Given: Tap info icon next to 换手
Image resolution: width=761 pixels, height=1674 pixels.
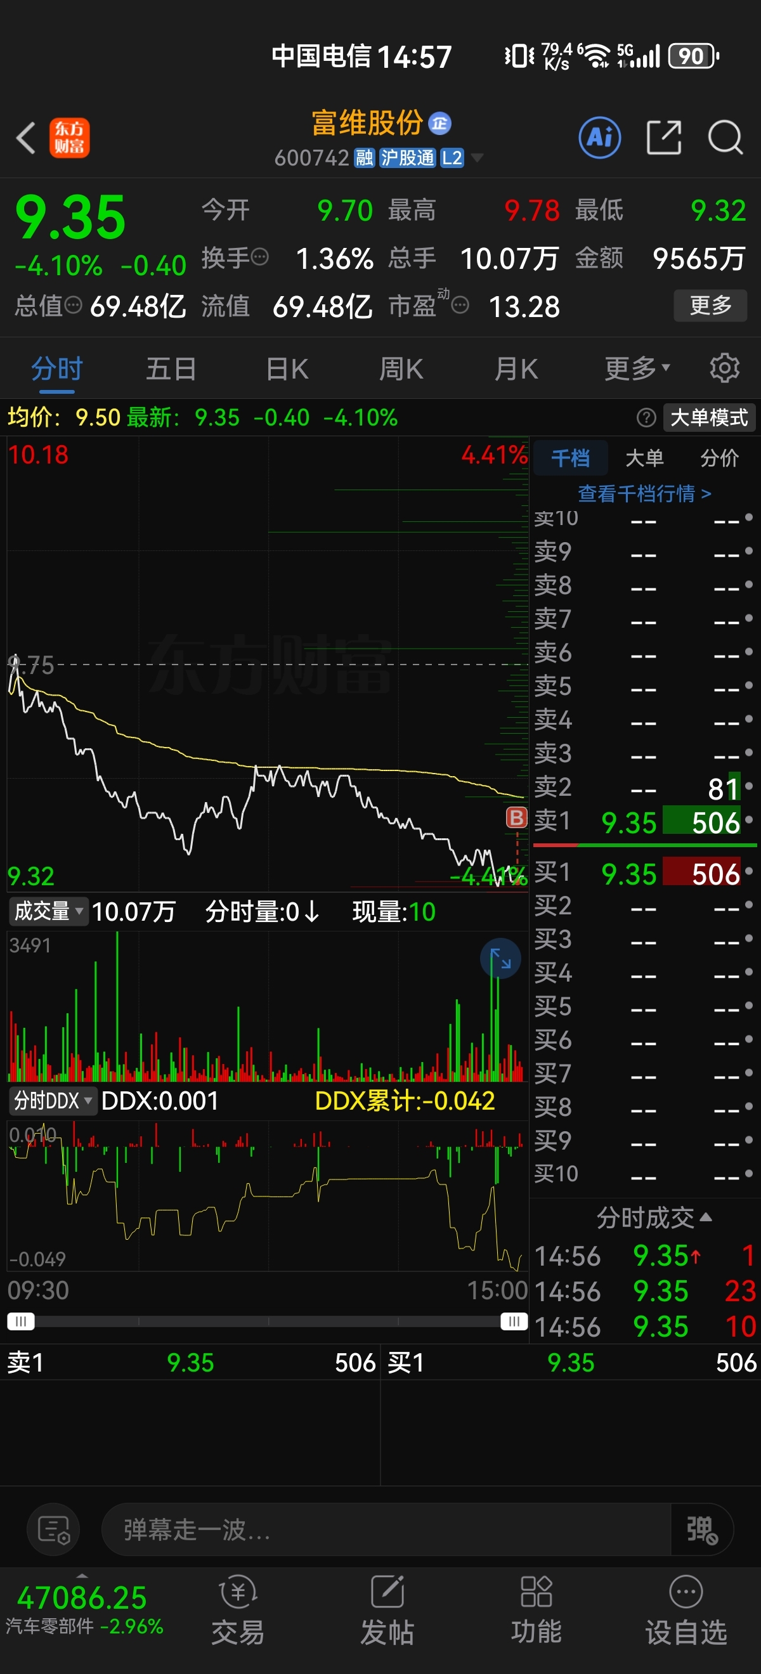Looking at the screenshot, I should pos(259,257).
